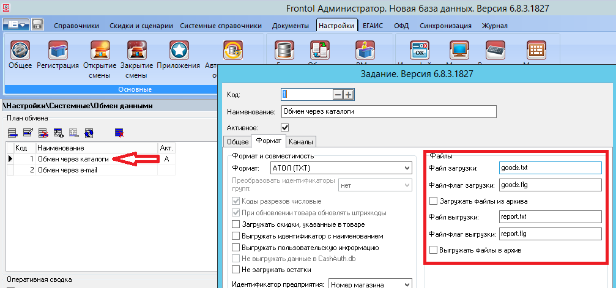This screenshot has width=616, height=288.
Task: Add a new exchange plan task
Action: pos(13,133)
